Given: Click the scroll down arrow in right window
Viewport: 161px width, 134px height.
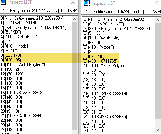Looking at the screenshot, I should coord(158,130).
